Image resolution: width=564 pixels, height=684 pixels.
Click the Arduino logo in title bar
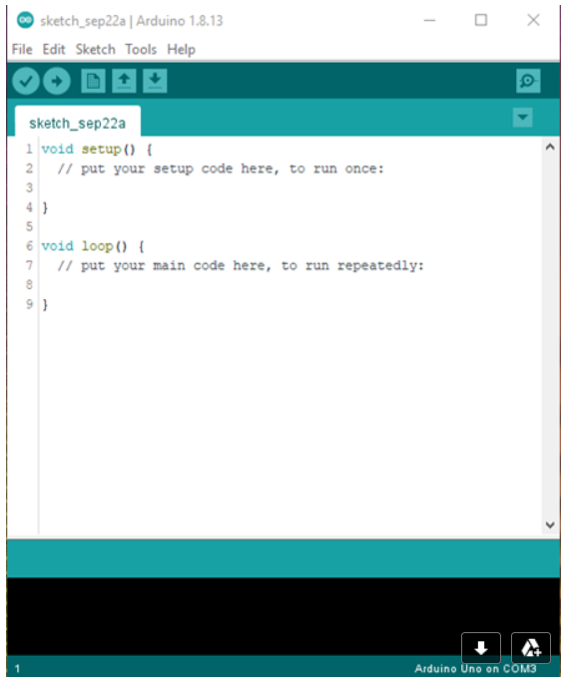25,20
